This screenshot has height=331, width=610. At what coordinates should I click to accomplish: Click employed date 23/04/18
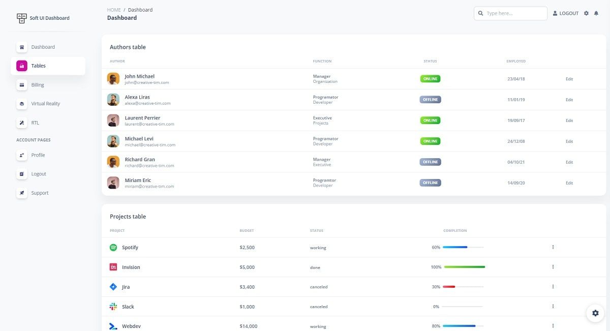(x=516, y=79)
